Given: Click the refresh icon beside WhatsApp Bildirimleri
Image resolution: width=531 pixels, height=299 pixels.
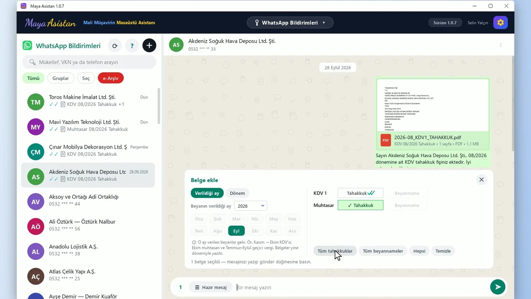Looking at the screenshot, I should click(x=115, y=46).
